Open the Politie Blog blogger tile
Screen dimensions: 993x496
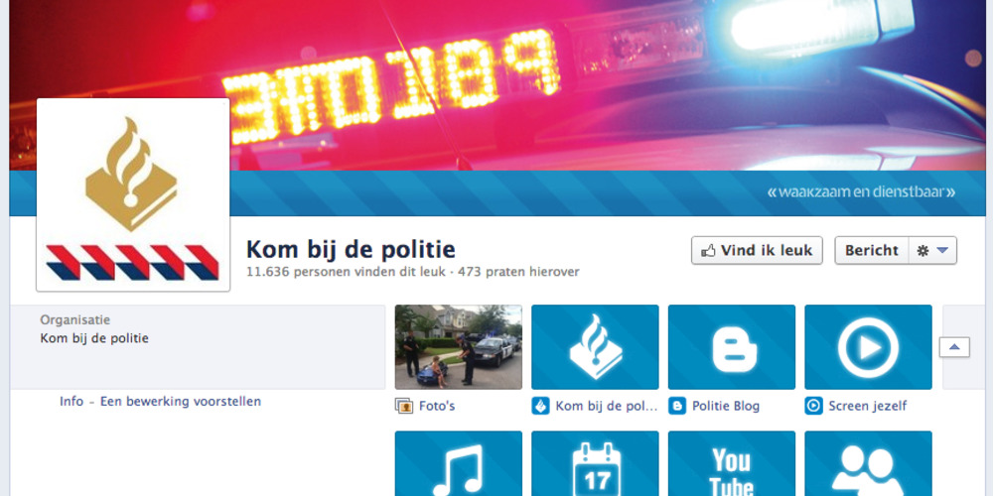click(732, 346)
